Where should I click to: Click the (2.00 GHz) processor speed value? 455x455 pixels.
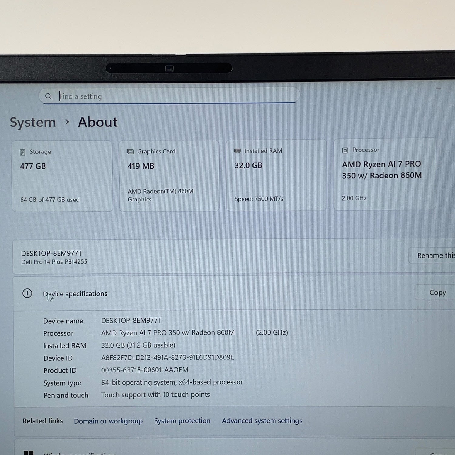point(272,332)
